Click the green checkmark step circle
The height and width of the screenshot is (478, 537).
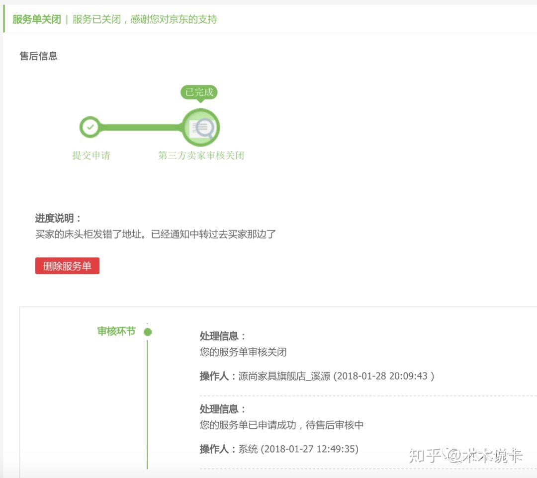(90, 127)
